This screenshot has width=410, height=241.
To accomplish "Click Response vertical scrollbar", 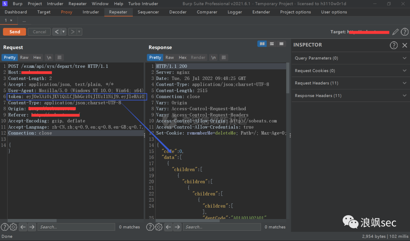I will [288, 78].
